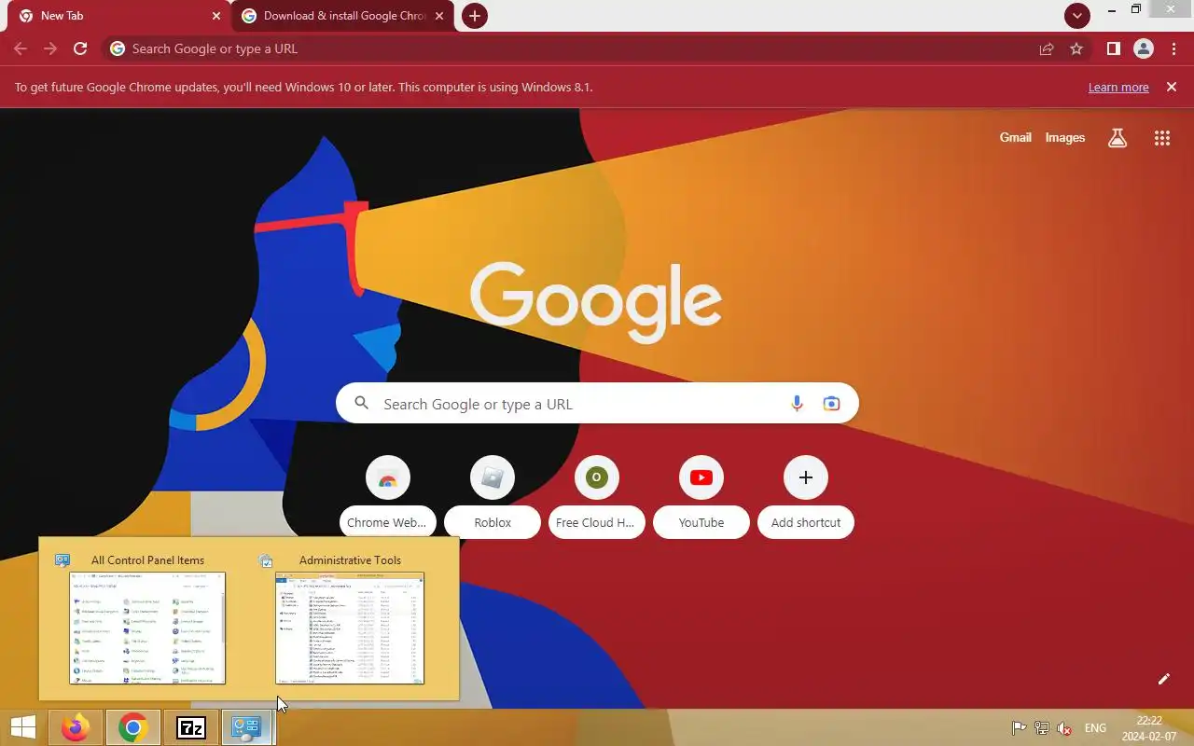Open Firefox from the taskbar
Screen dimensions: 1194x746
(x=76, y=727)
